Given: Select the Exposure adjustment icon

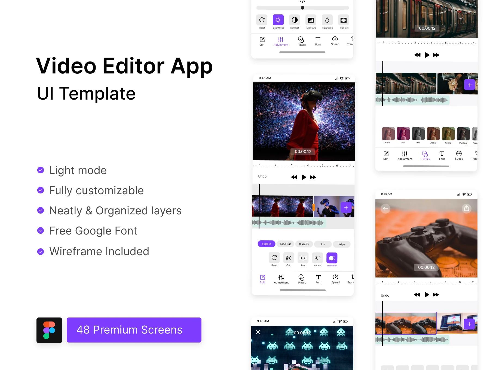Looking at the screenshot, I should (x=311, y=20).
